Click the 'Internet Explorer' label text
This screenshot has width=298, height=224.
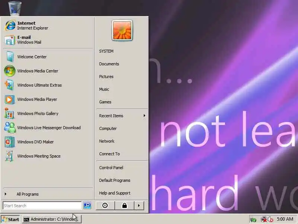(32, 28)
